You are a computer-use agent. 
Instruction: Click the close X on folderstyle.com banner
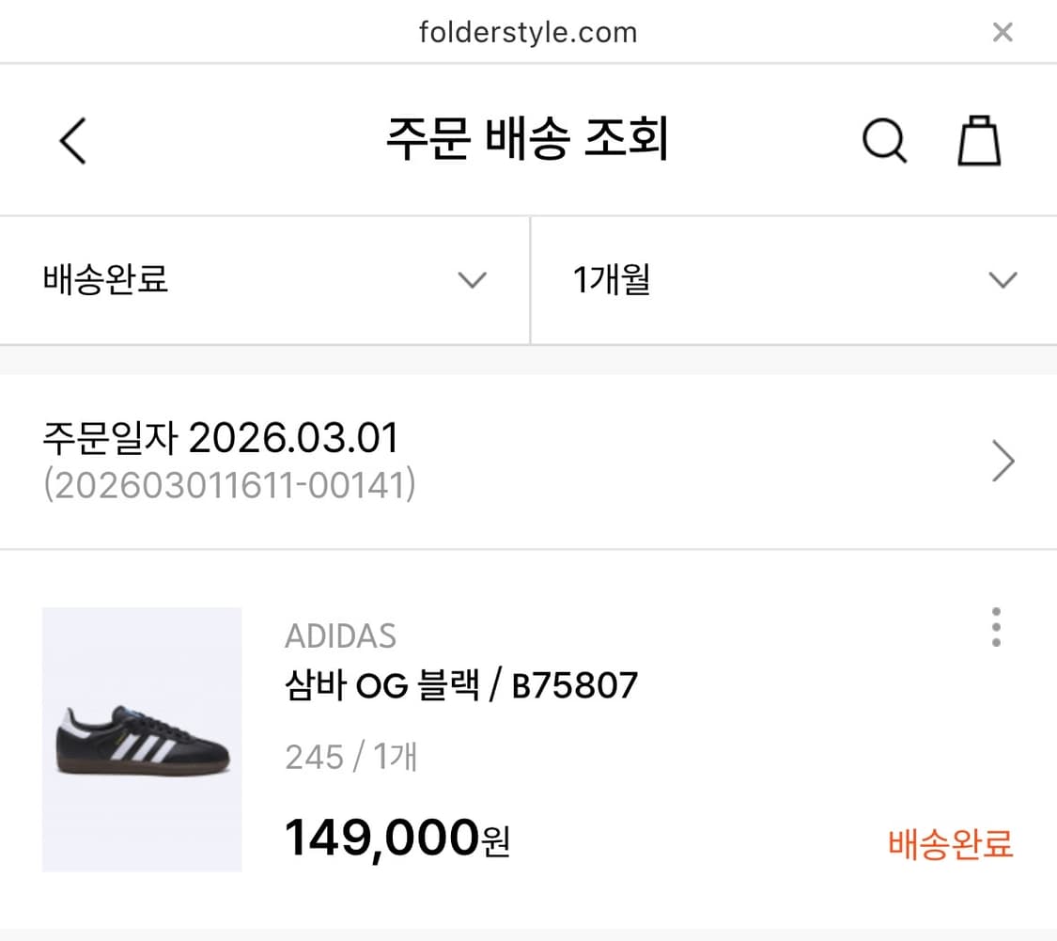[1003, 31]
